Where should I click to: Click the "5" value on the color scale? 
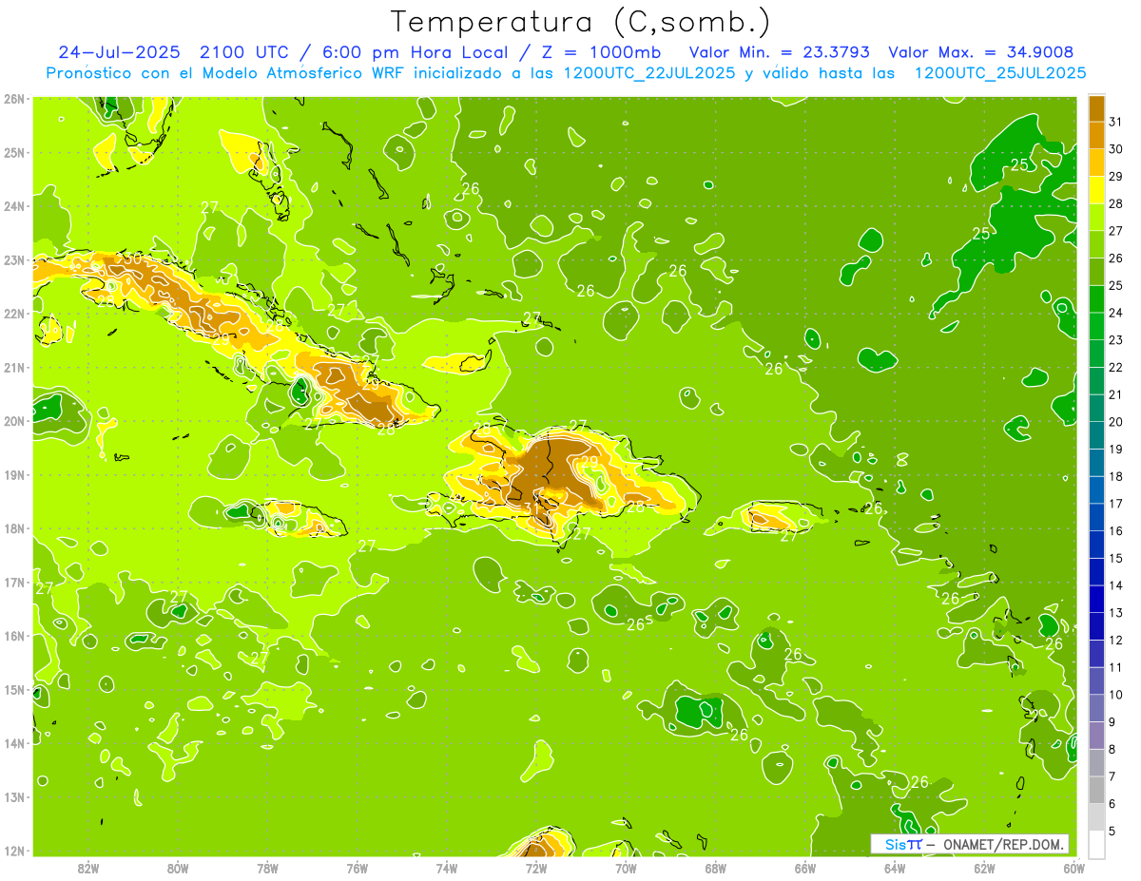pyautogui.click(x=1113, y=831)
